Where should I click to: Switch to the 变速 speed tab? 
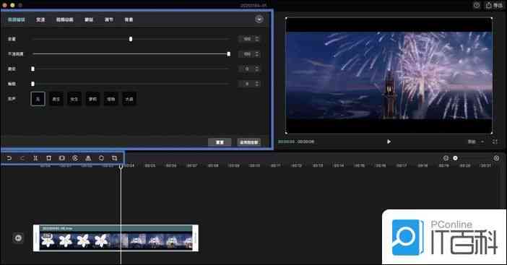[40, 19]
